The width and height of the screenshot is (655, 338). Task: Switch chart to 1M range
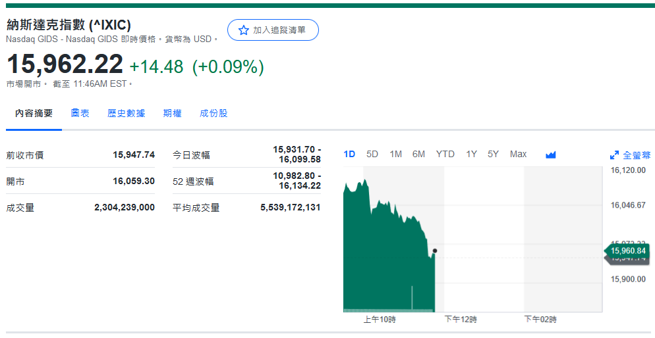[395, 154]
